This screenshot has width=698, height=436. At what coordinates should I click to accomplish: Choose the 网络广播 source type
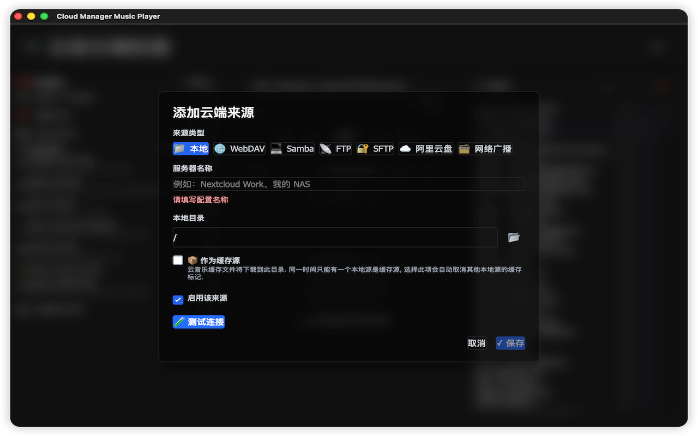[x=485, y=149]
